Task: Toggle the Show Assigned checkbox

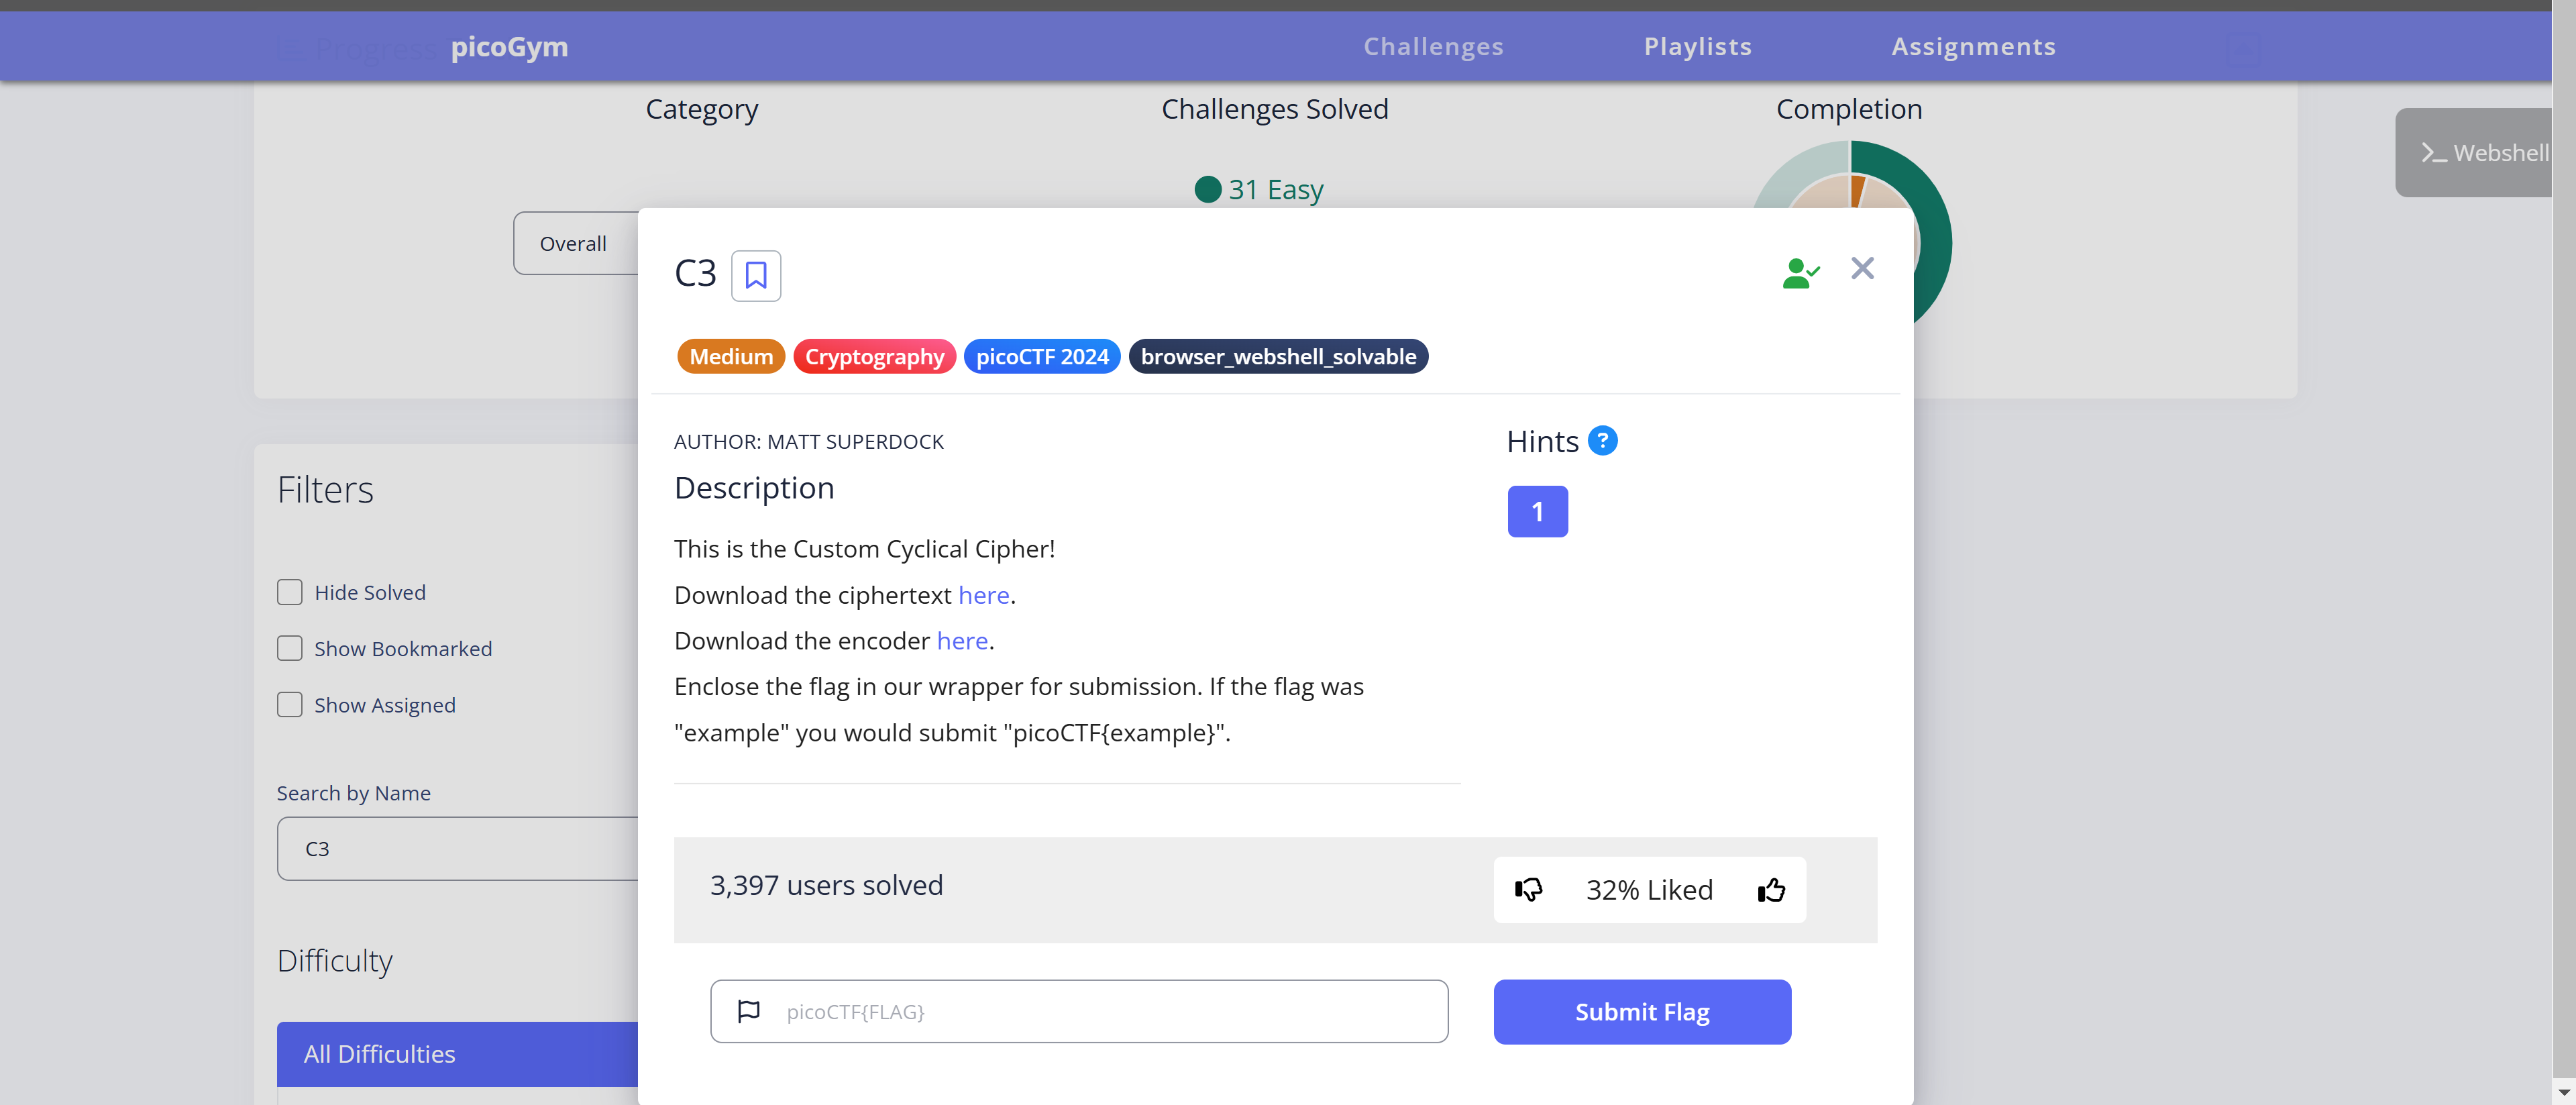Action: (x=289, y=704)
